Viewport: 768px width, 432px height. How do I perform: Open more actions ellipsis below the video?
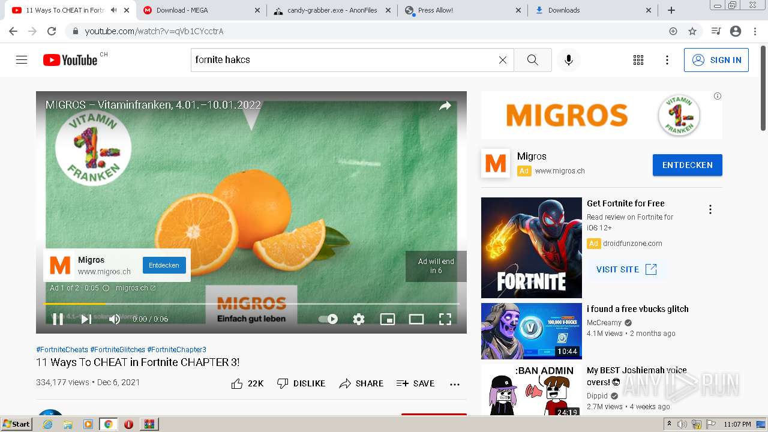click(x=455, y=384)
